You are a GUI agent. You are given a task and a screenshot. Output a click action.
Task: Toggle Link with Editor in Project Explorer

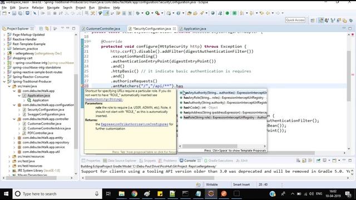[47, 28]
